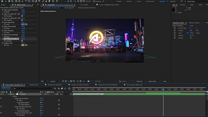The height and width of the screenshot is (117, 208).
Task: Click the blue Neon Sign Color swatch
Action: click(x=23, y=24)
